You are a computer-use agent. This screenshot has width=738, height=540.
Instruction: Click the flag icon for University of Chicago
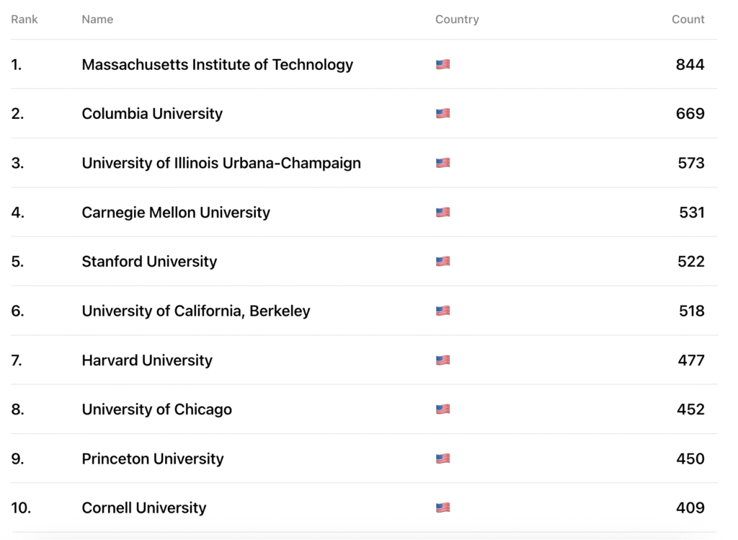[x=443, y=410]
